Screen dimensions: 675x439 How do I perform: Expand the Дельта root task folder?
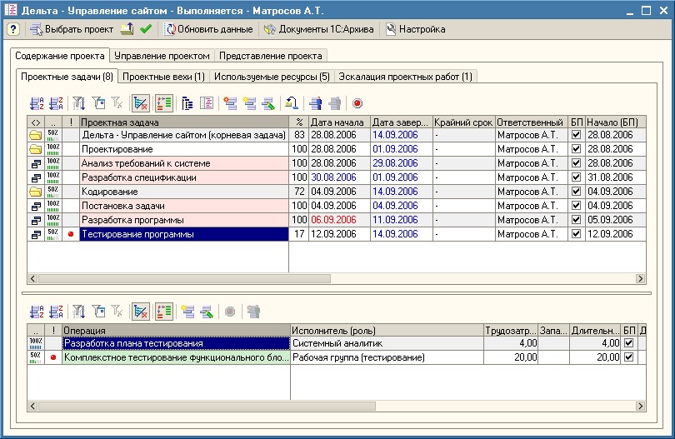pos(36,135)
